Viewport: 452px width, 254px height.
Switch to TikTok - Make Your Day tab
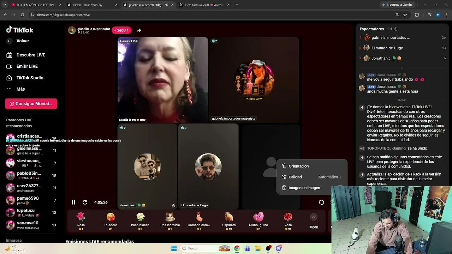(92, 5)
